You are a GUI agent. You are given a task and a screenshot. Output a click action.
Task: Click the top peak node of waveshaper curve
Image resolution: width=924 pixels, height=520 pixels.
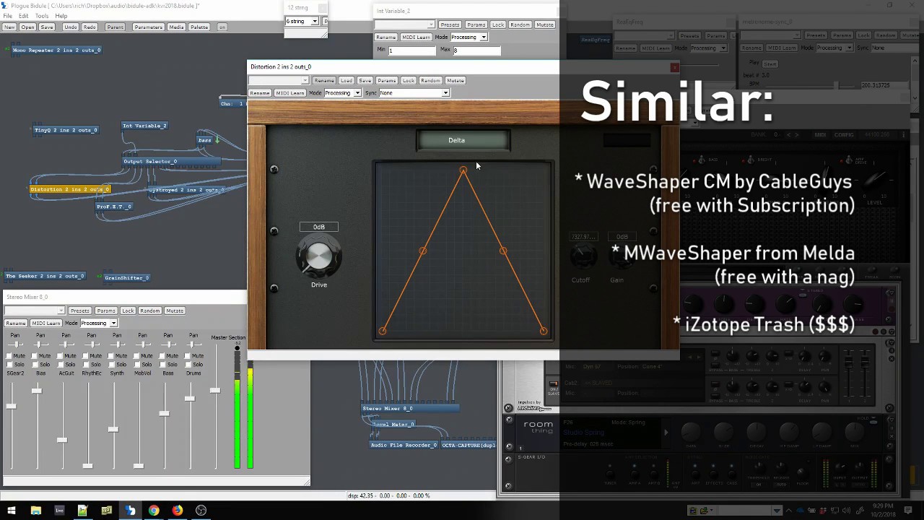pyautogui.click(x=463, y=170)
